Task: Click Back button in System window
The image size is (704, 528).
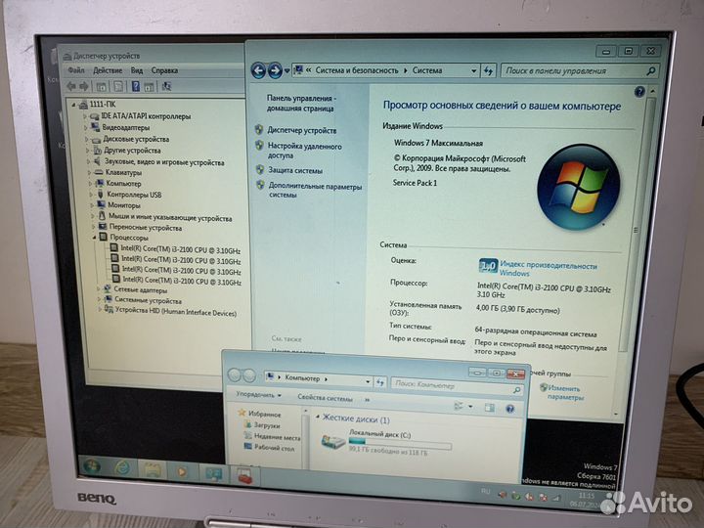Action: tap(258, 70)
